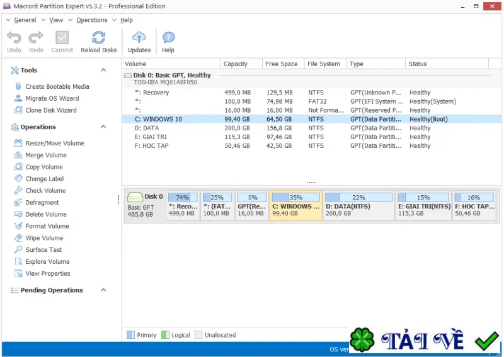
Task: Click the Wipe Volume eraser icon
Action: click(x=18, y=238)
